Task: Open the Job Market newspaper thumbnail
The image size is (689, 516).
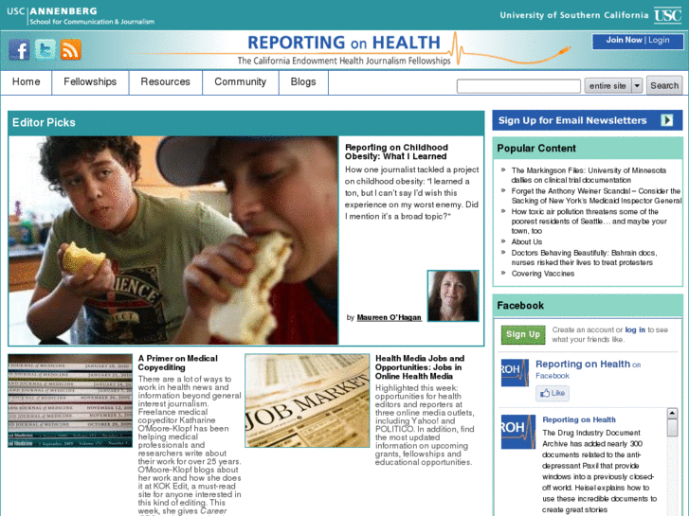Action: (x=307, y=400)
